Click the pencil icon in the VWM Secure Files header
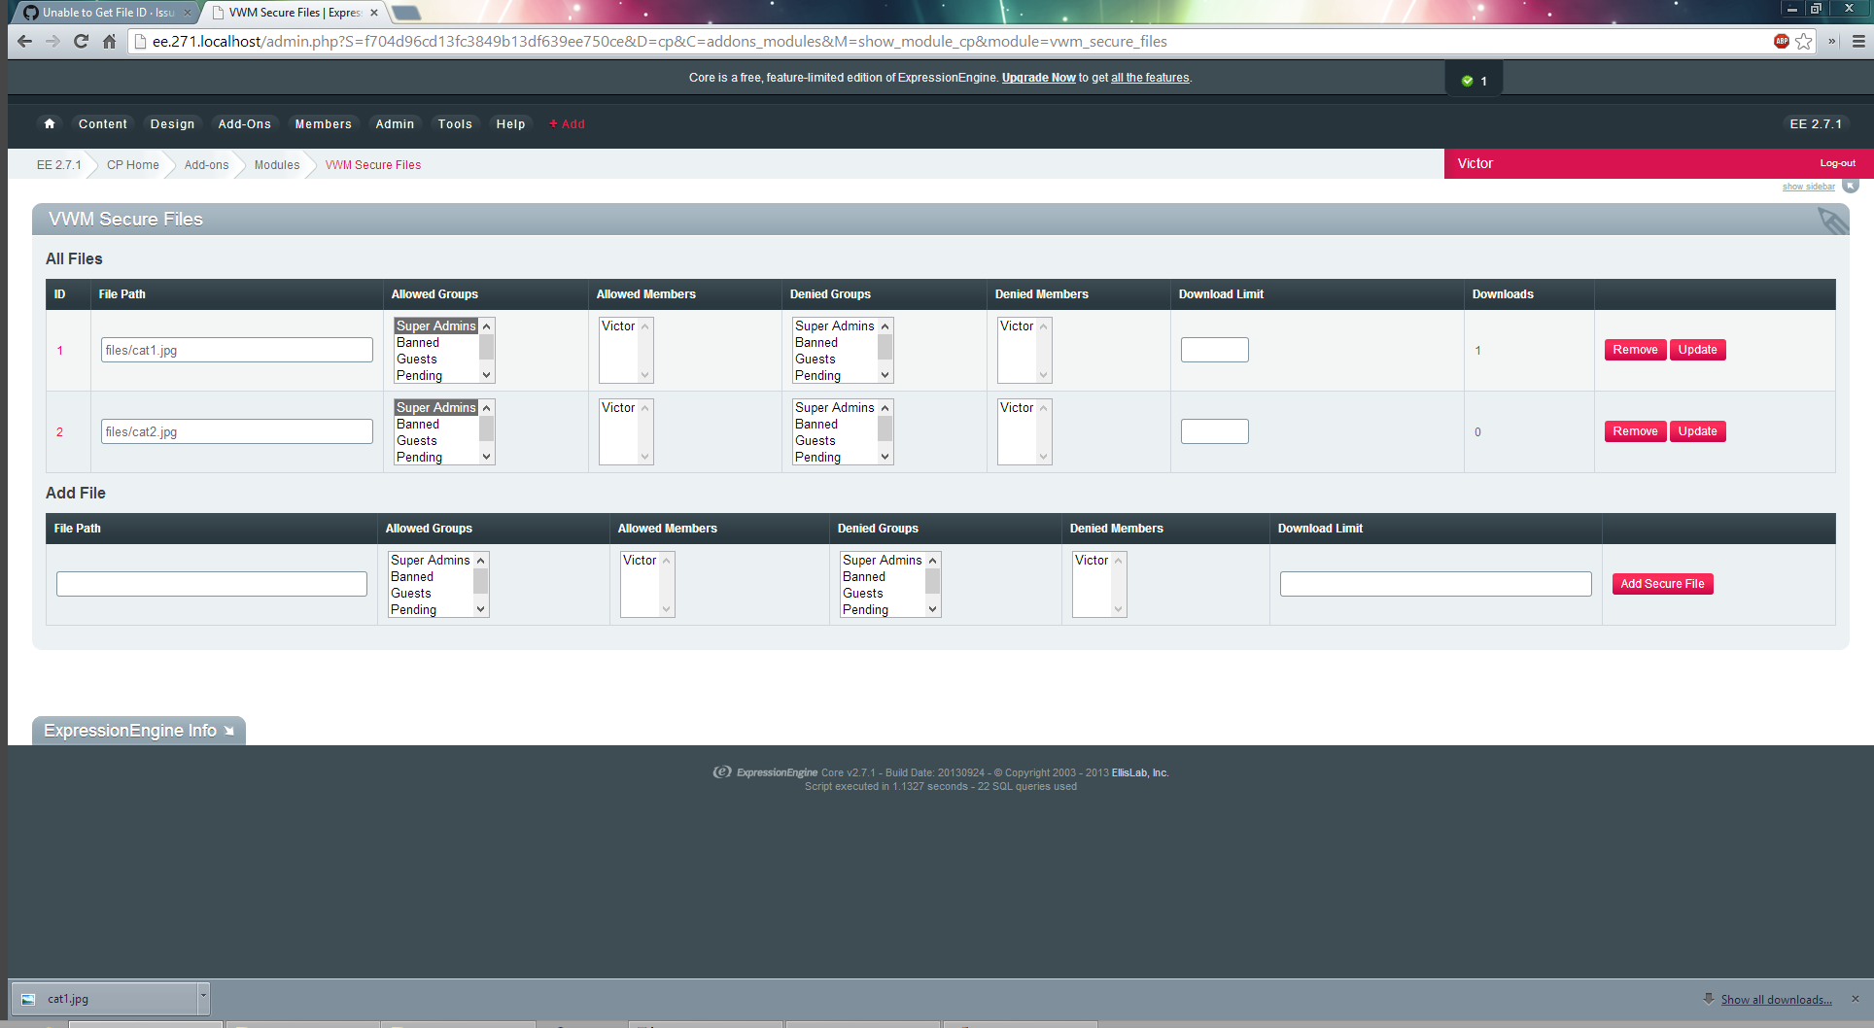Viewport: 1874px width, 1028px height. coord(1832,220)
